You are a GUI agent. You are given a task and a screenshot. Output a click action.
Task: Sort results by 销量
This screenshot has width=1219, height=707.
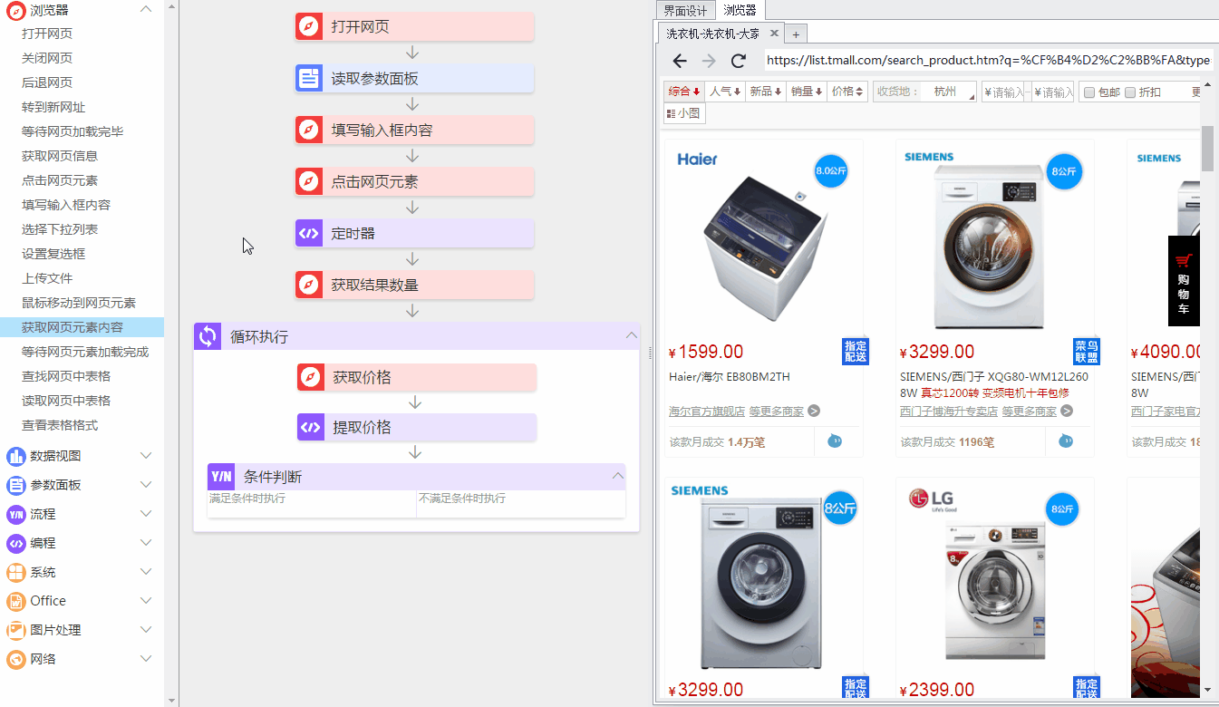[x=807, y=92]
